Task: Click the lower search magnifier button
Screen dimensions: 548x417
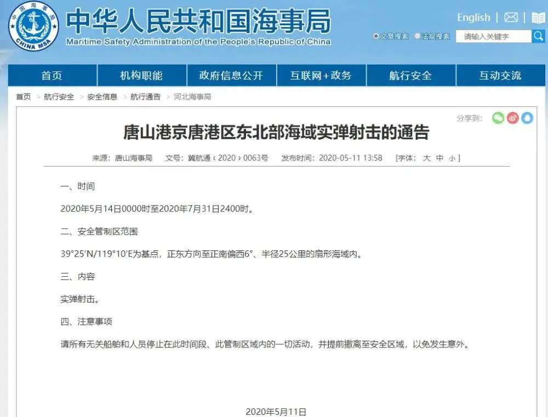Action: click(537, 36)
